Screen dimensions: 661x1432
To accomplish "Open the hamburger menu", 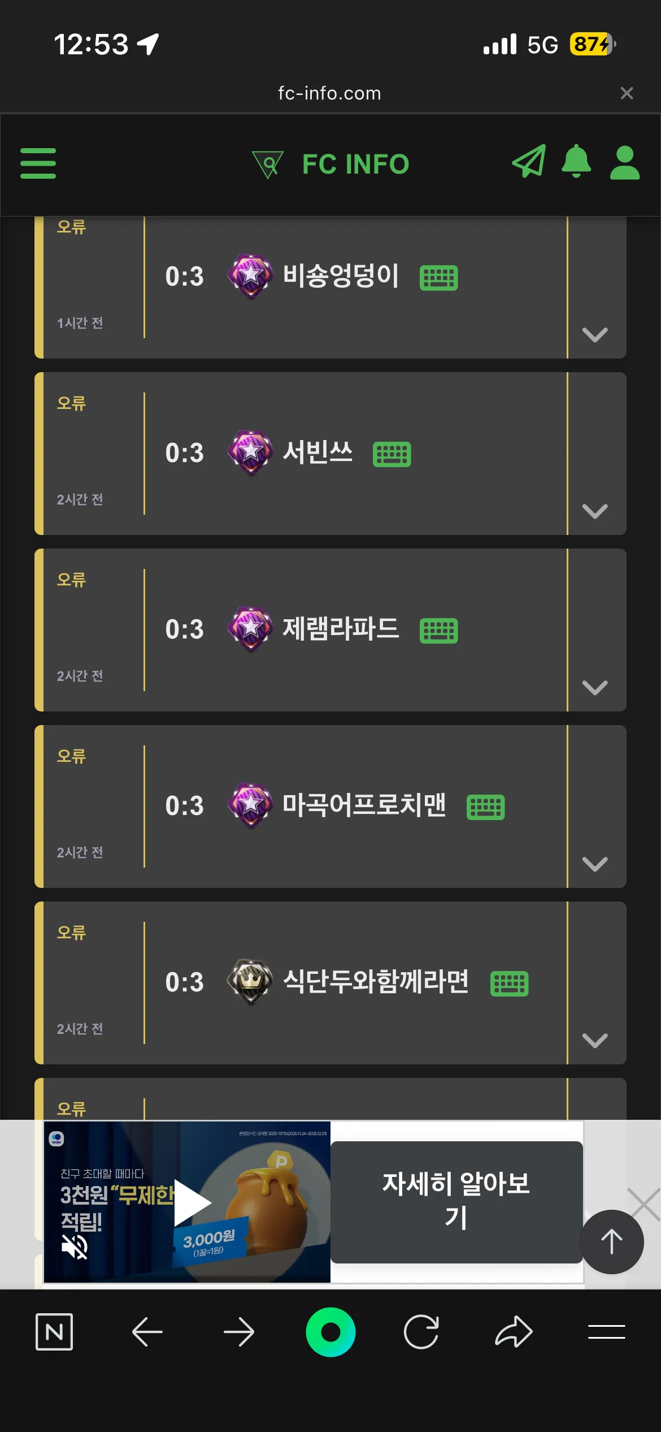I will [38, 163].
